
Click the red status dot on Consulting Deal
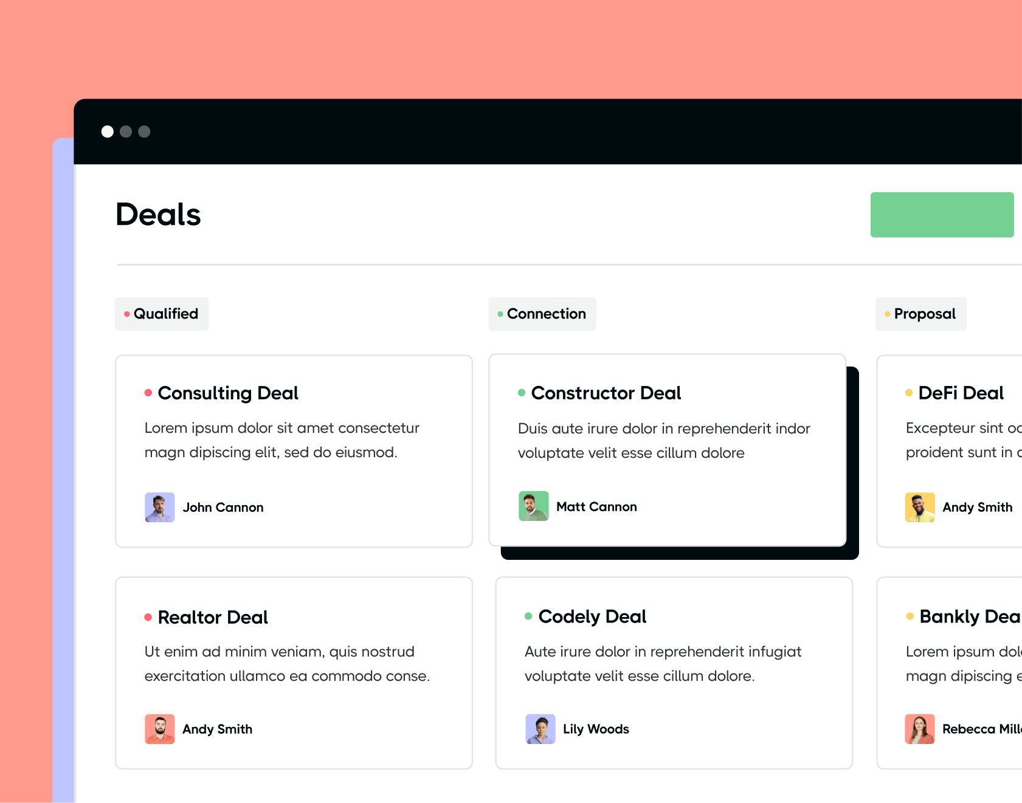[x=148, y=393]
